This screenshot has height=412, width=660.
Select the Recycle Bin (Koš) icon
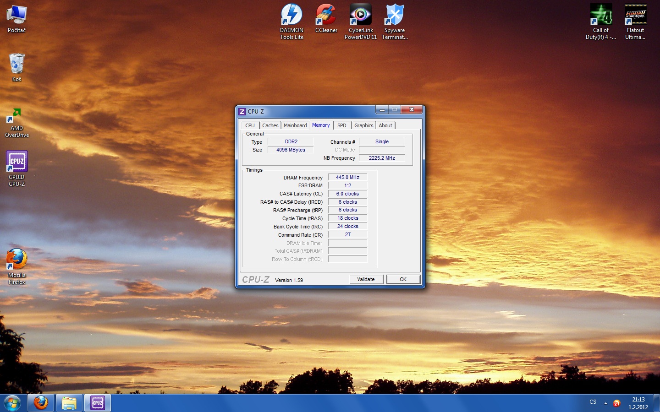[x=16, y=64]
